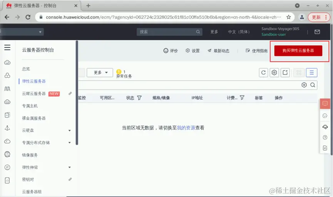Image resolution: width=333 pixels, height=197 pixels.
Task: Open the customer service headset widget
Action: pos(325,127)
